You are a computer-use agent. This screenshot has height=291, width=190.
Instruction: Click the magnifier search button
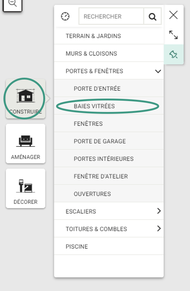[x=152, y=16]
